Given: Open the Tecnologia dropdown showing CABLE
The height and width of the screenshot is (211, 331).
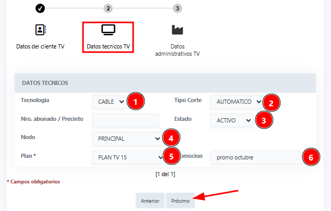Looking at the screenshot, I should click(109, 102).
